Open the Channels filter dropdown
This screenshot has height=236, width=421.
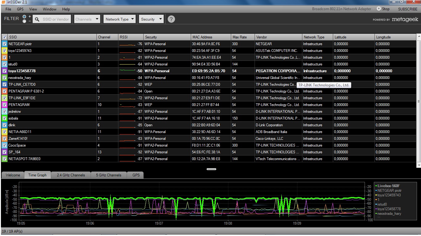(87, 19)
